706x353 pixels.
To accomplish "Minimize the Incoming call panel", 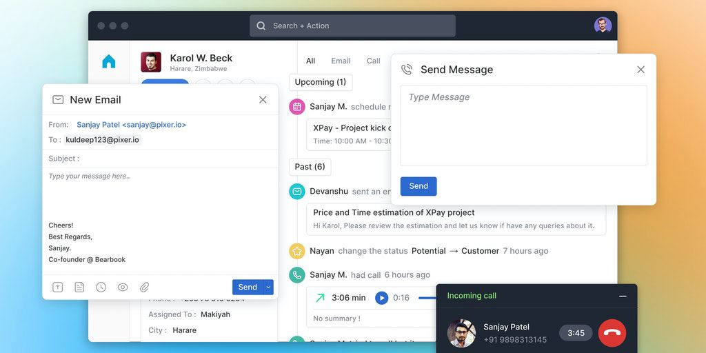I will (x=623, y=296).
